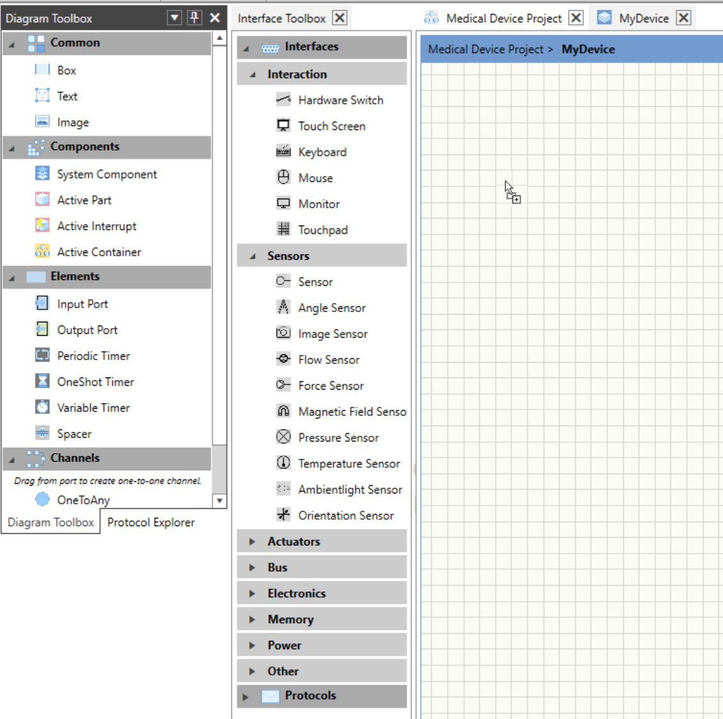Screen dimensions: 723x719
Task: Click the Orientation Sensor icon
Action: point(283,515)
